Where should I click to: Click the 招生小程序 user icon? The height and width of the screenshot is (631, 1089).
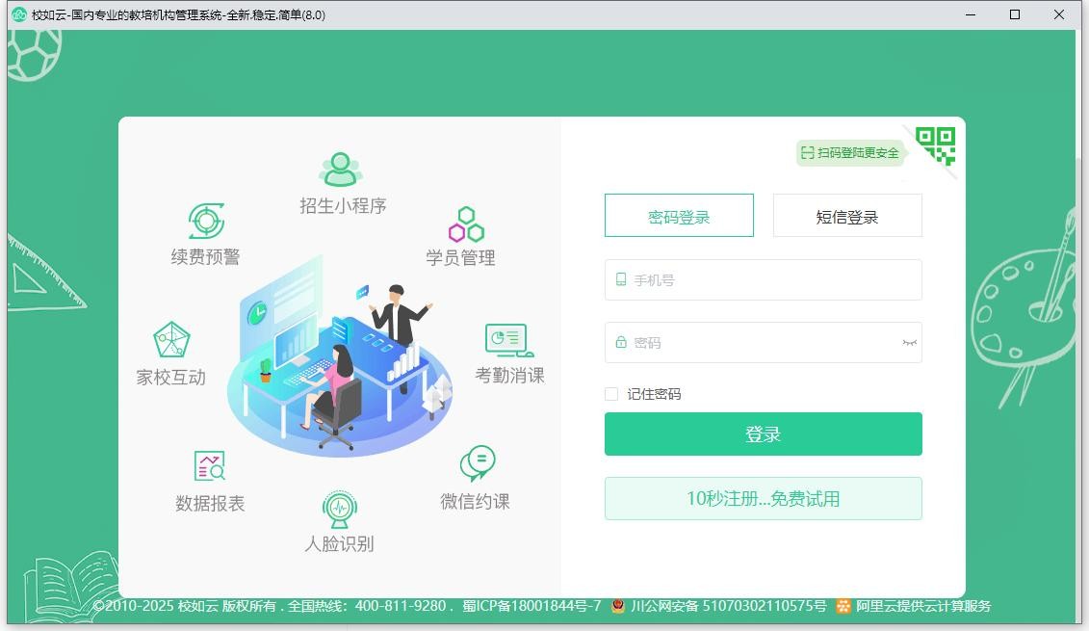(x=340, y=169)
